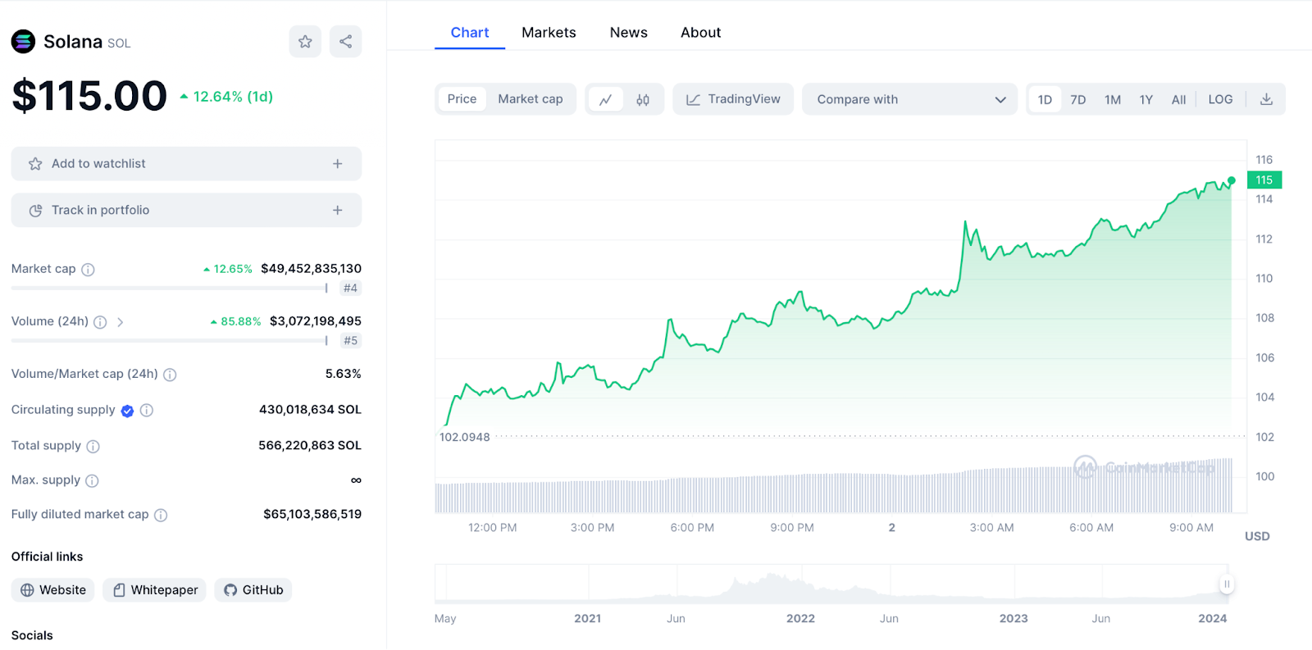Image resolution: width=1312 pixels, height=650 pixels.
Task: Switch chart to Price view
Action: (462, 99)
